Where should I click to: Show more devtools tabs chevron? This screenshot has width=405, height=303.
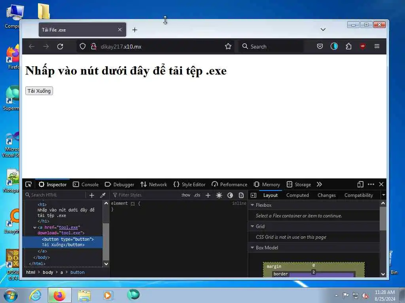click(x=319, y=185)
